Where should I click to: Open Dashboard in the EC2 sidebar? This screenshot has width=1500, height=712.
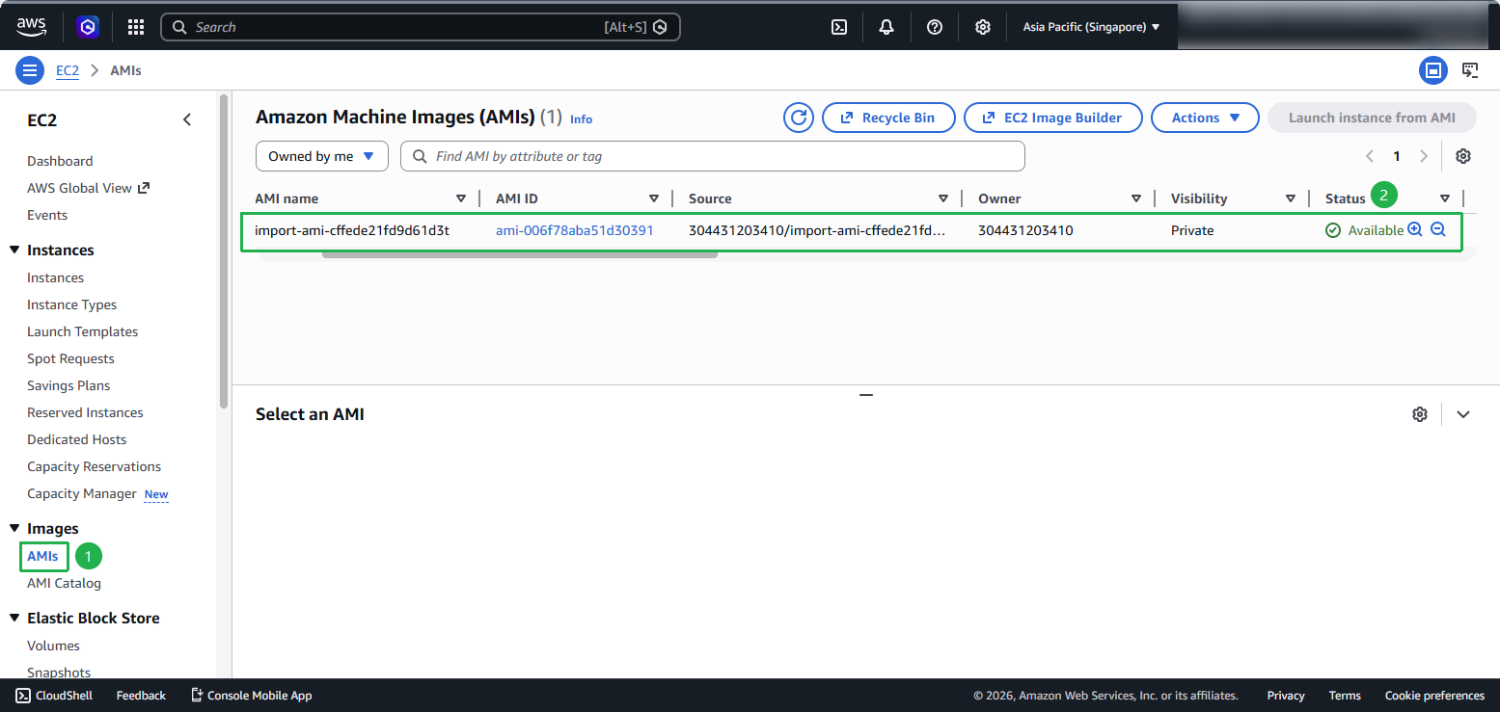click(x=60, y=161)
